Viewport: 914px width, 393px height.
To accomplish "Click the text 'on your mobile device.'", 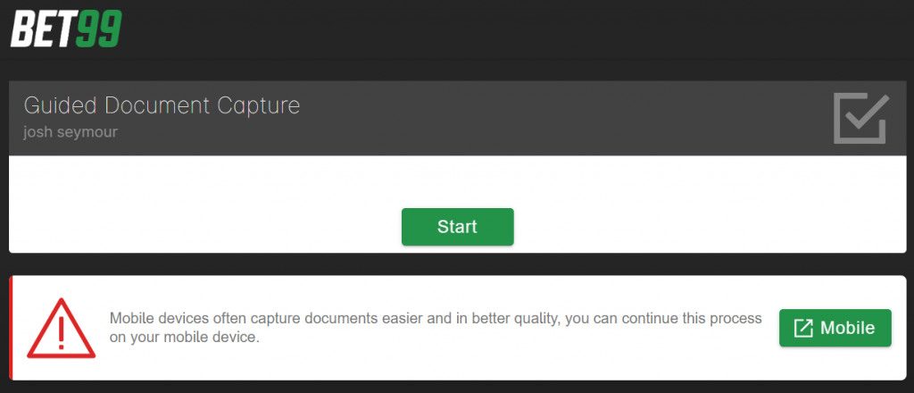I will [x=184, y=338].
